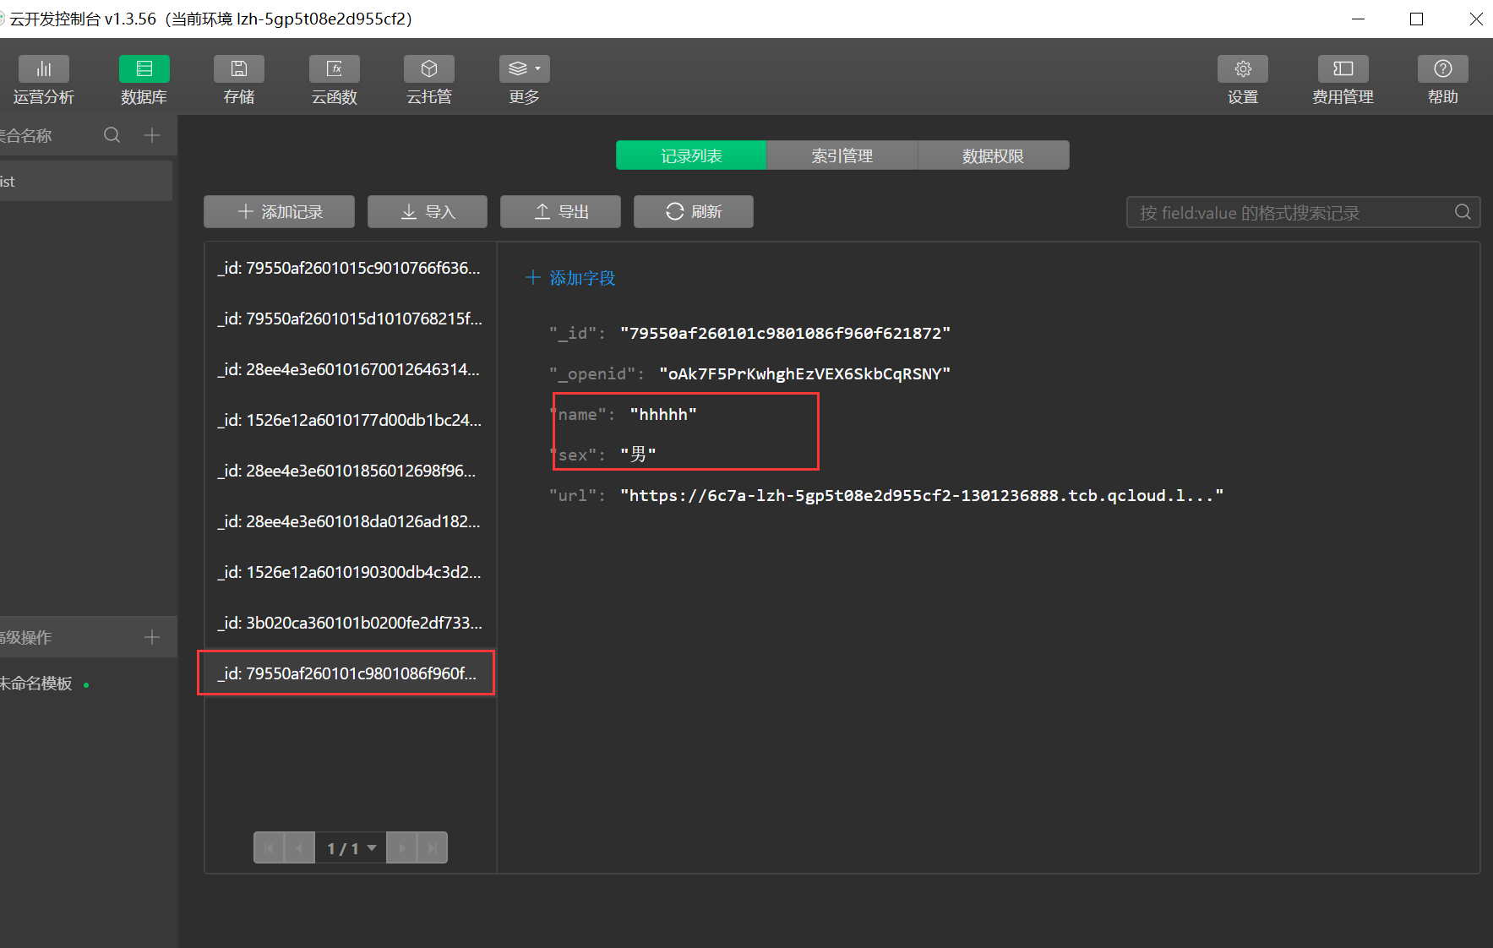Open 运营分析 analytics section
This screenshot has width=1493, height=948.
click(x=43, y=80)
